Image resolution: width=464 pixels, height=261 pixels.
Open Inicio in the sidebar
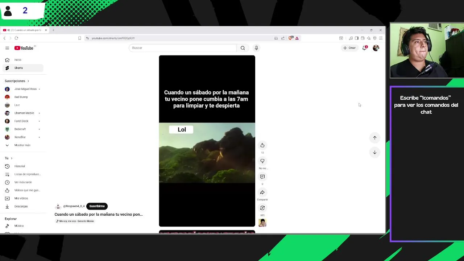22,60
